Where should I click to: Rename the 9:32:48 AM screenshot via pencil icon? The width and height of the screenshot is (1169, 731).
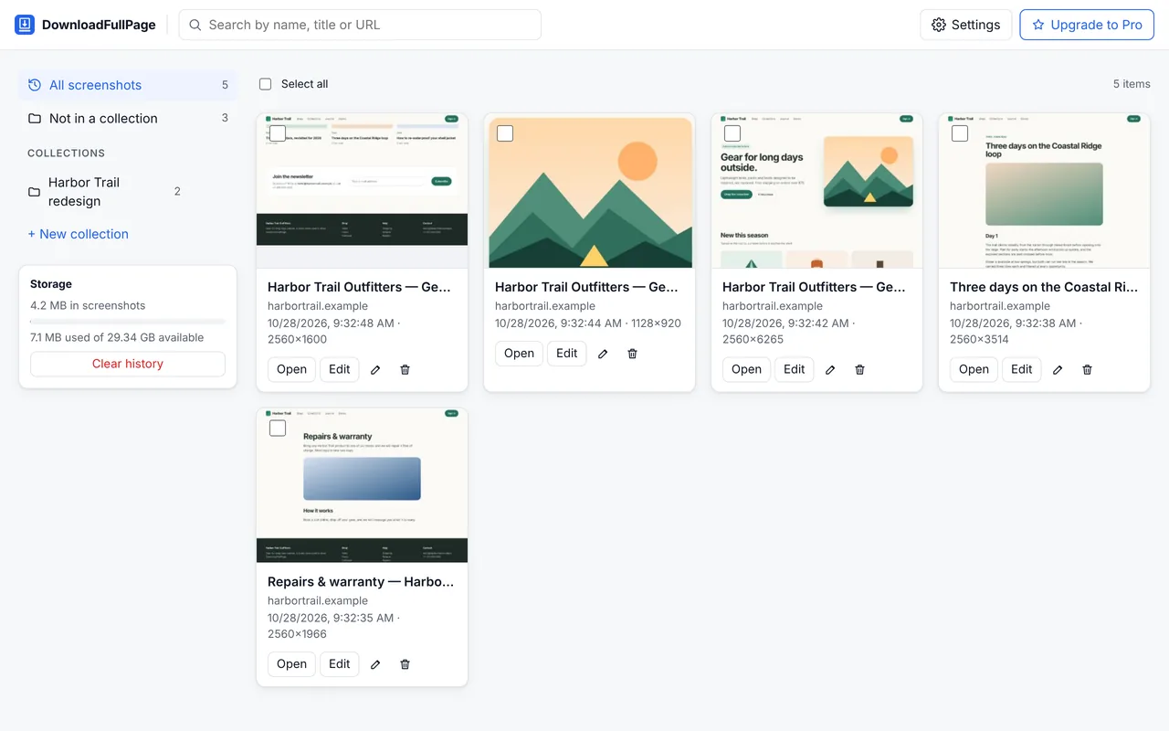[x=375, y=370]
